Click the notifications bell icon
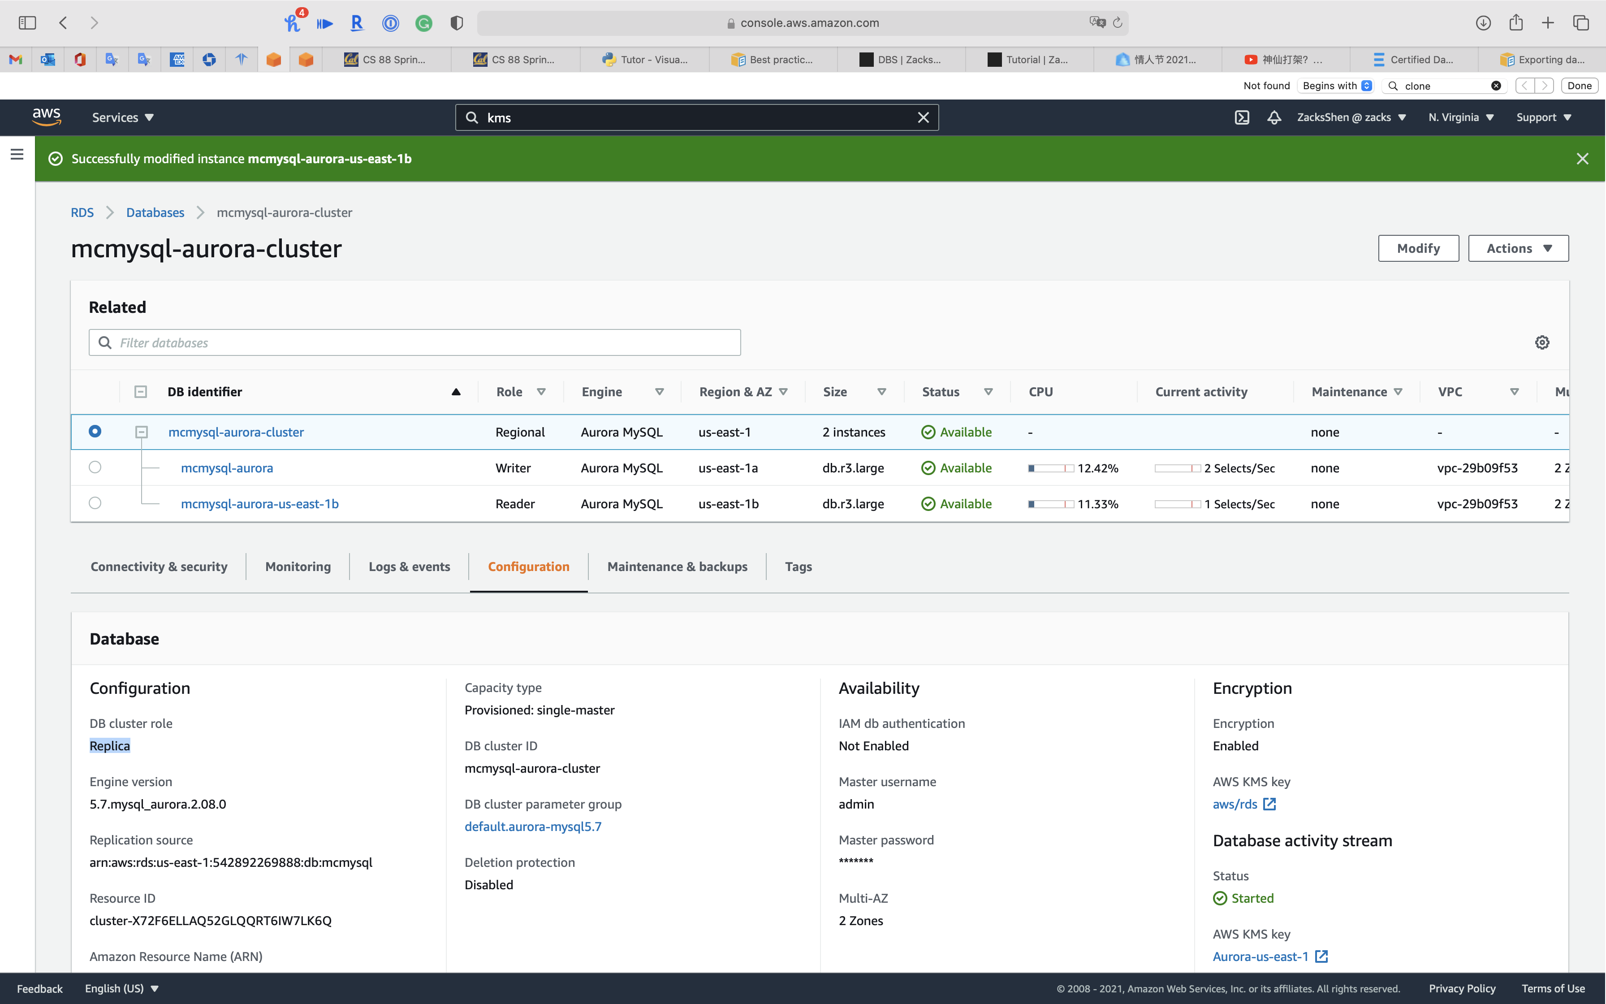Screen dimensions: 1606x1004 coord(1274,117)
